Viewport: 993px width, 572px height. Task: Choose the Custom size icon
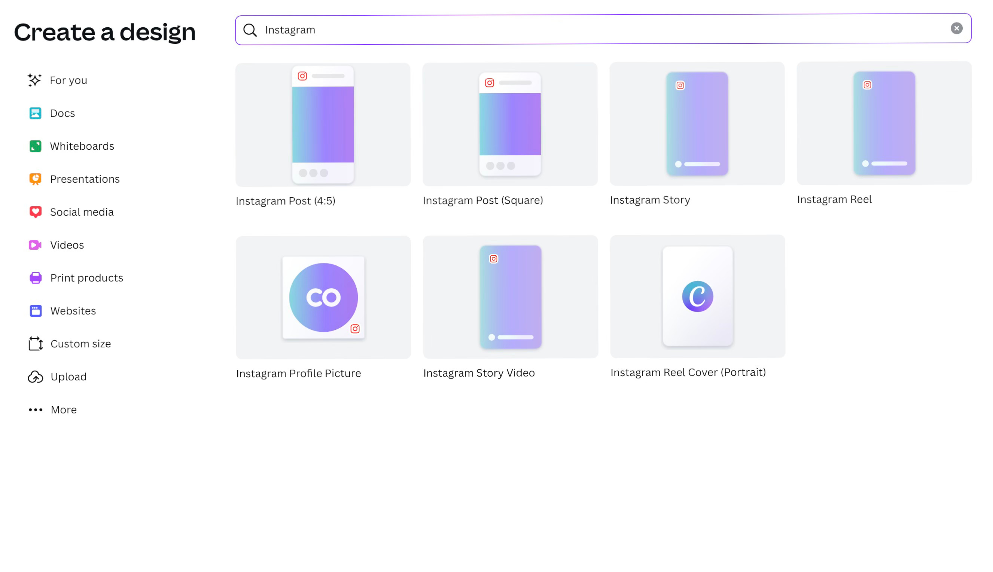tap(35, 344)
